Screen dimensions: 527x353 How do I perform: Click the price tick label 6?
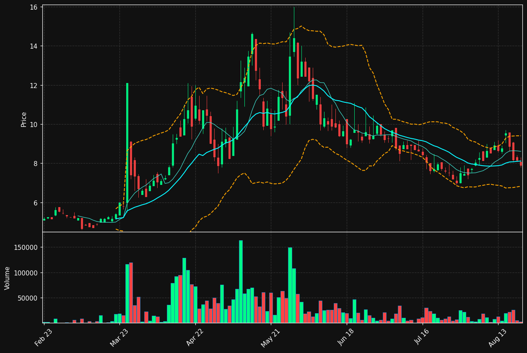[x=36, y=203]
